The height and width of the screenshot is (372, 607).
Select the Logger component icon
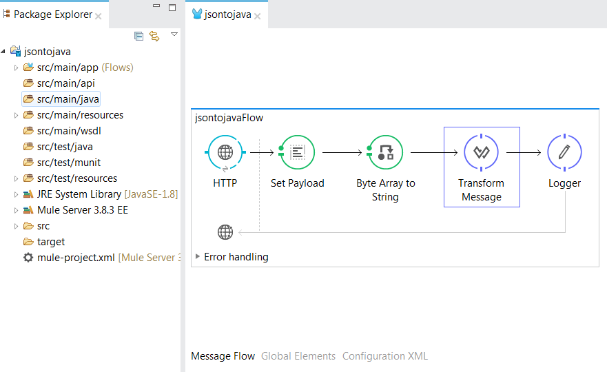[x=564, y=152]
